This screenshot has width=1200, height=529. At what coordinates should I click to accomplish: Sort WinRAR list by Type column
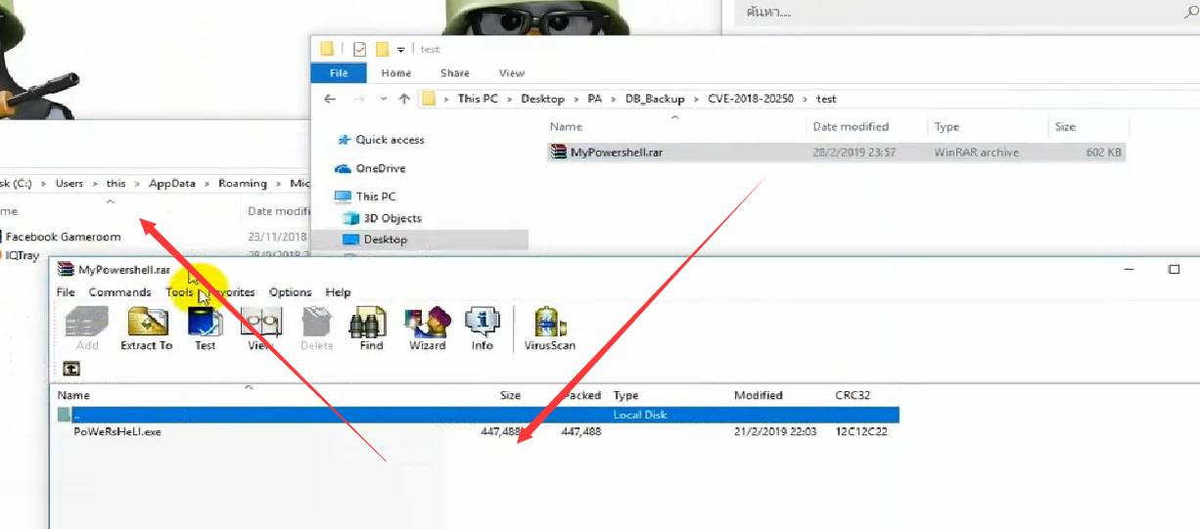(625, 395)
